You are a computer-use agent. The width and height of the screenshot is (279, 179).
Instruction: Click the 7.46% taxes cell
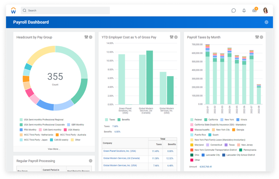(x=156, y=166)
